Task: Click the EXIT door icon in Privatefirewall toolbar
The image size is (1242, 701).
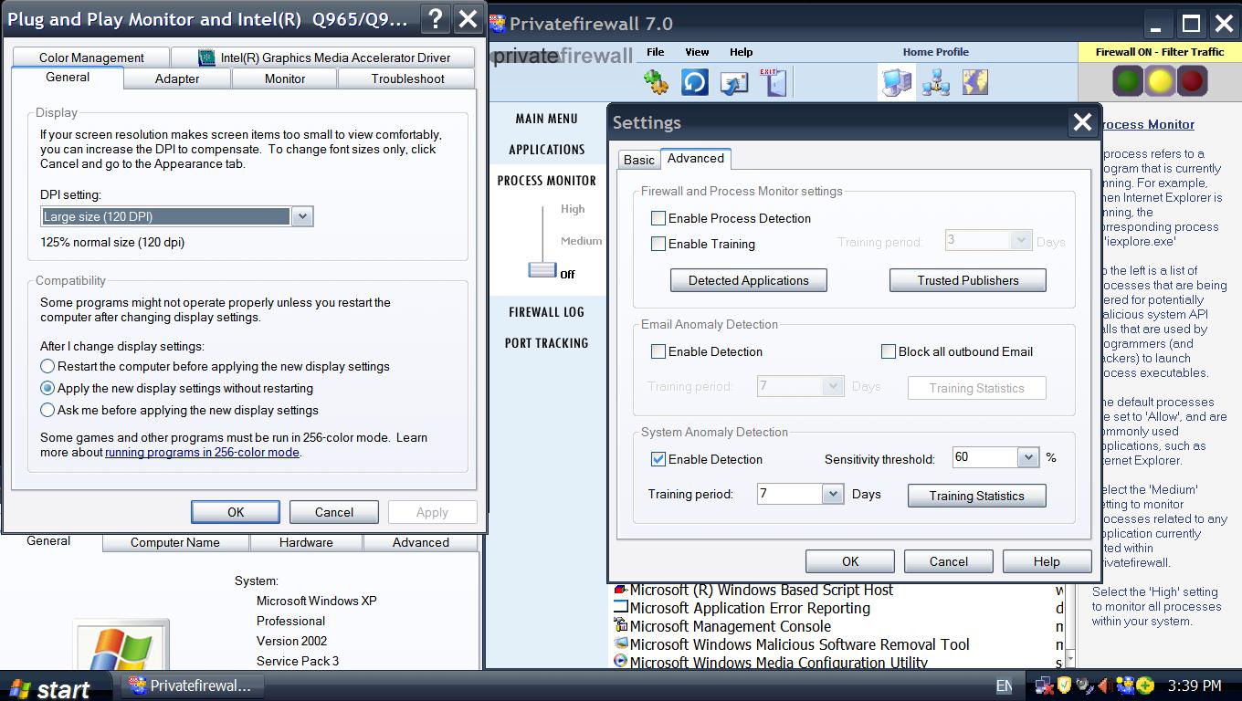Action: 773,82
